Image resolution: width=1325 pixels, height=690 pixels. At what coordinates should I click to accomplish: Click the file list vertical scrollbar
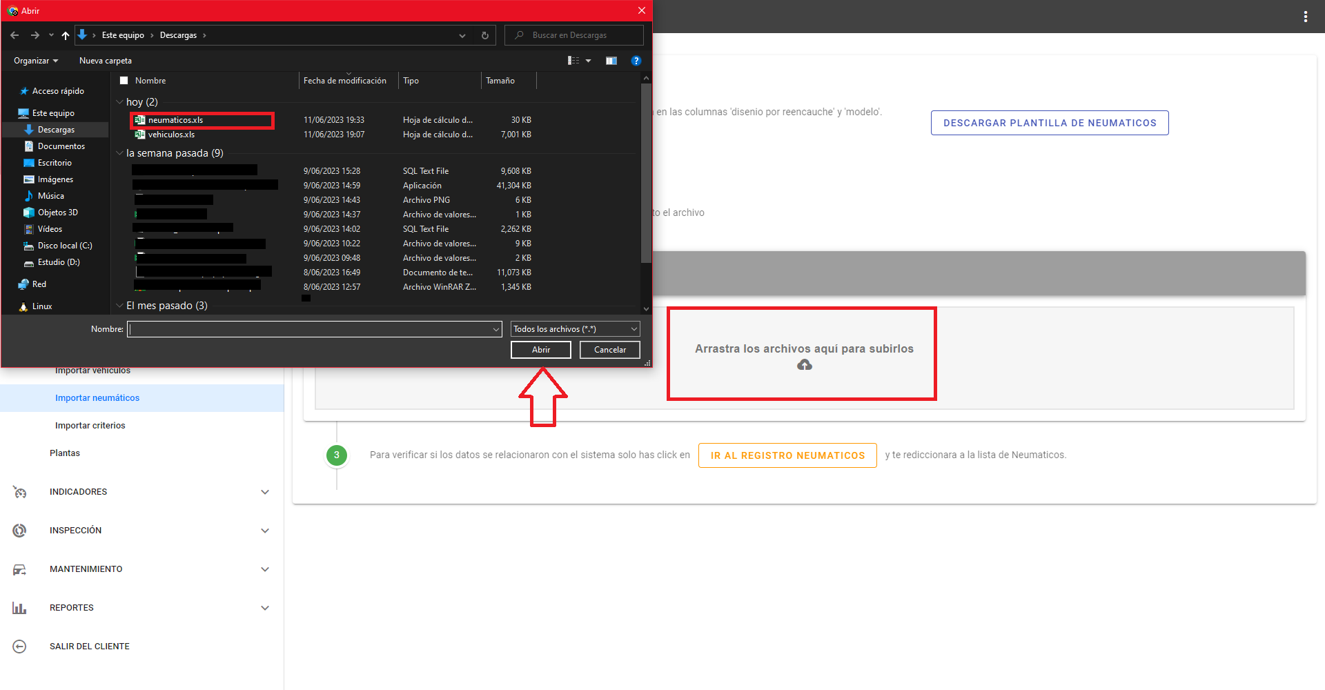point(646,172)
